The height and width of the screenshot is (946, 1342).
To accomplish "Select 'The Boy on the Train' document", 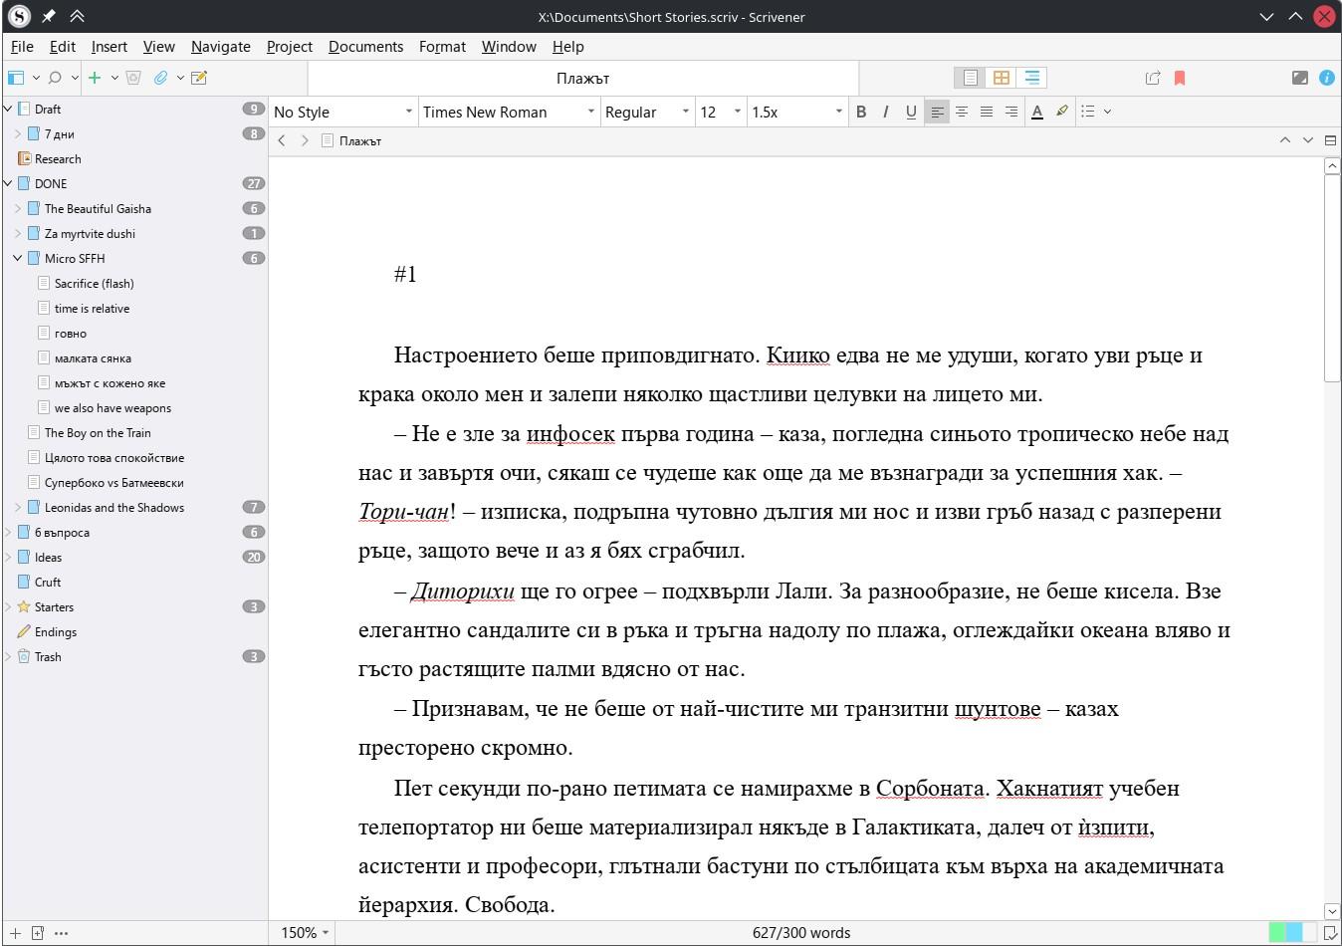I will tap(98, 433).
